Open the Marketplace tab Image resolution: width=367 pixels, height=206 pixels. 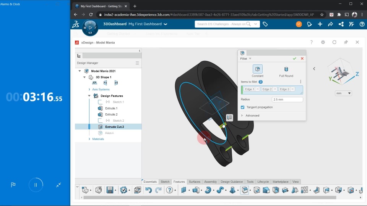[280, 182]
